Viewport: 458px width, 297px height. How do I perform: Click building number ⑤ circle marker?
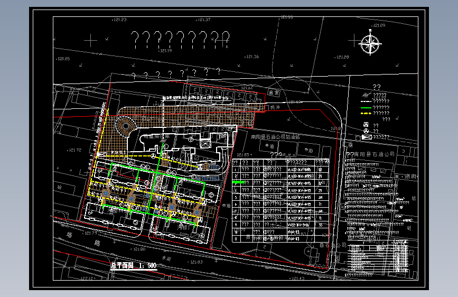point(135,223)
